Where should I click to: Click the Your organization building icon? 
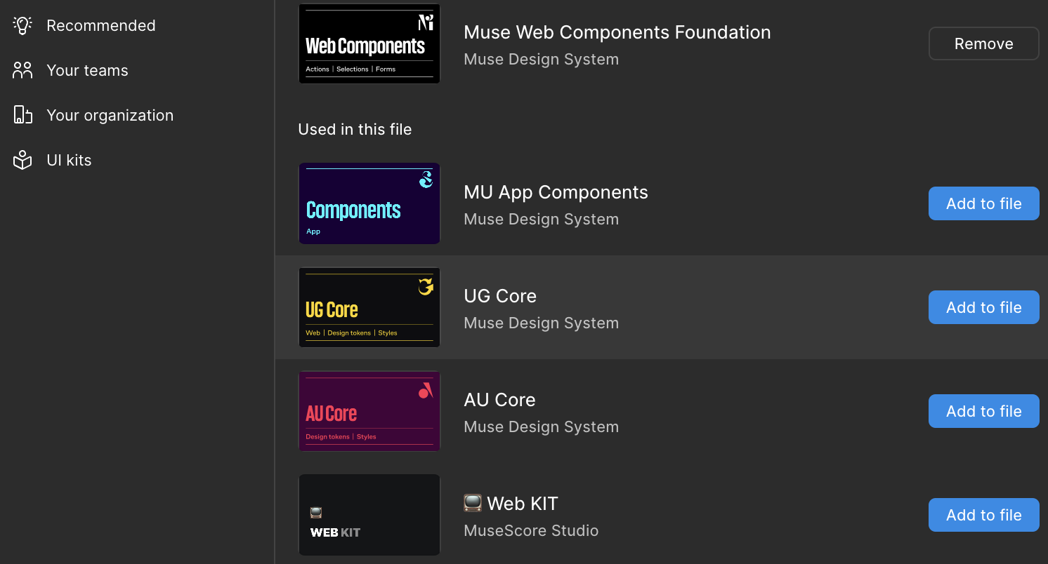[x=22, y=115]
